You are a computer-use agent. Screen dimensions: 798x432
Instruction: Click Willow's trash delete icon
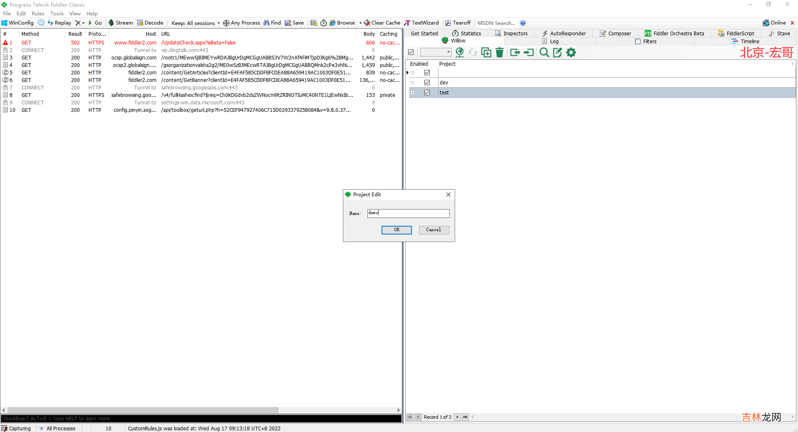[x=500, y=52]
